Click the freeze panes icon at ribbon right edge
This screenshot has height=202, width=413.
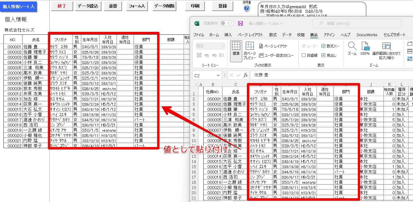410,59
